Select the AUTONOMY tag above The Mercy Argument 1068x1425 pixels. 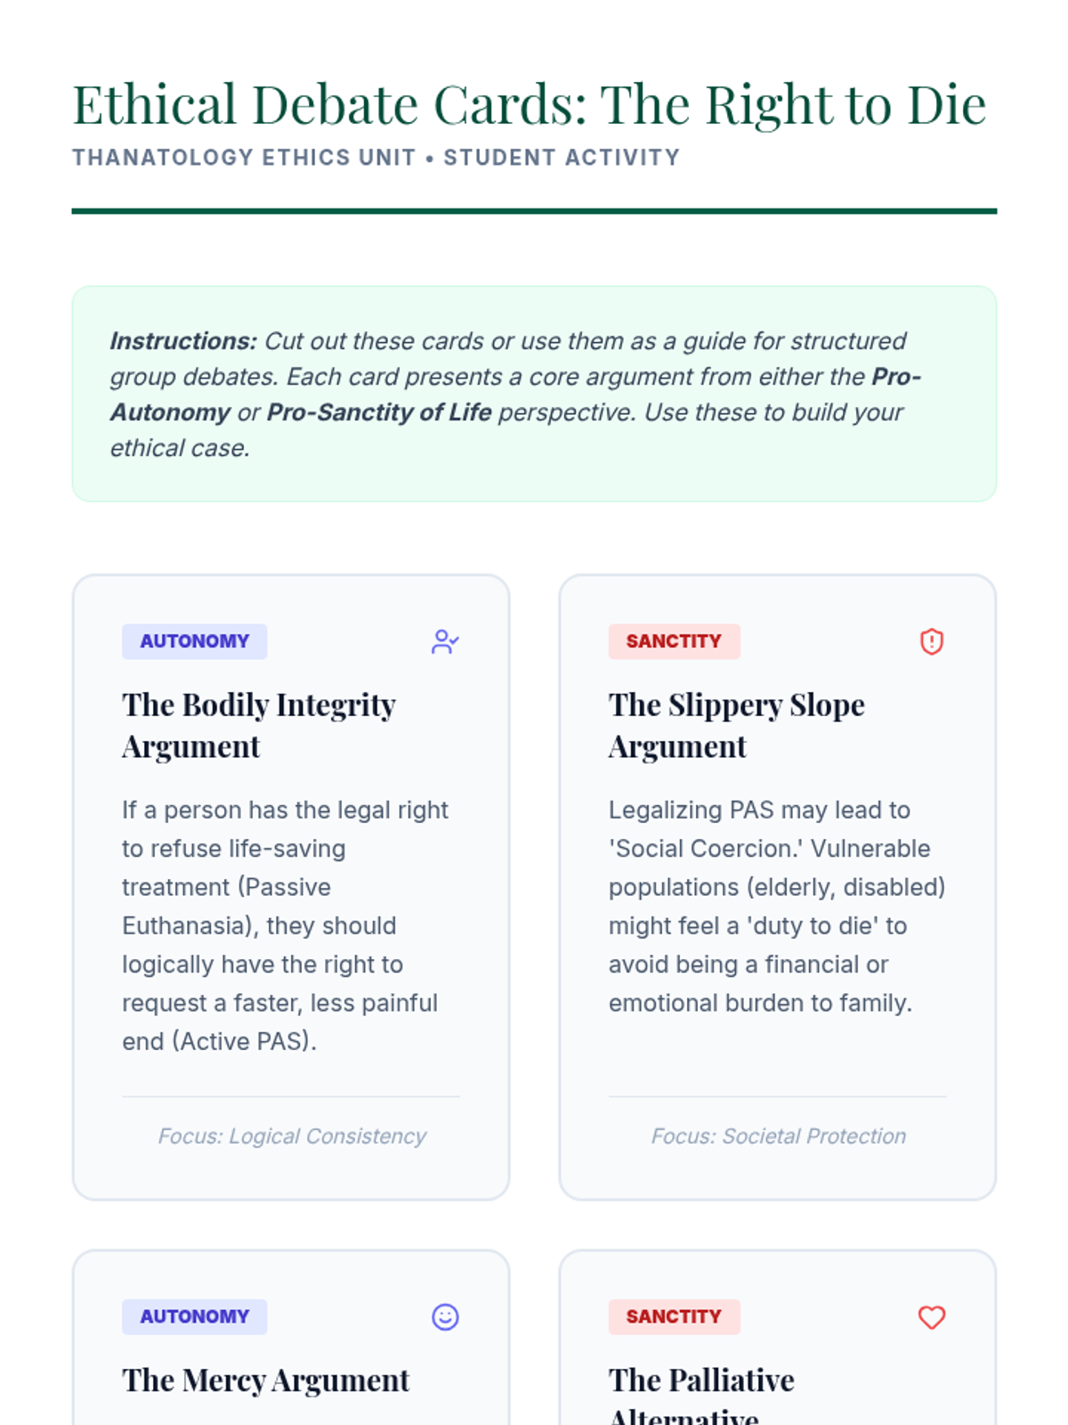[x=194, y=1316]
